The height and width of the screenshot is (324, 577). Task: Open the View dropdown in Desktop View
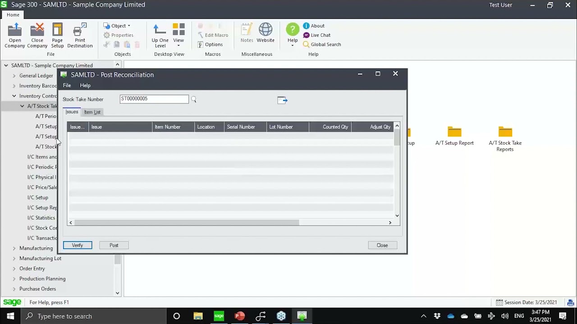pyautogui.click(x=179, y=36)
